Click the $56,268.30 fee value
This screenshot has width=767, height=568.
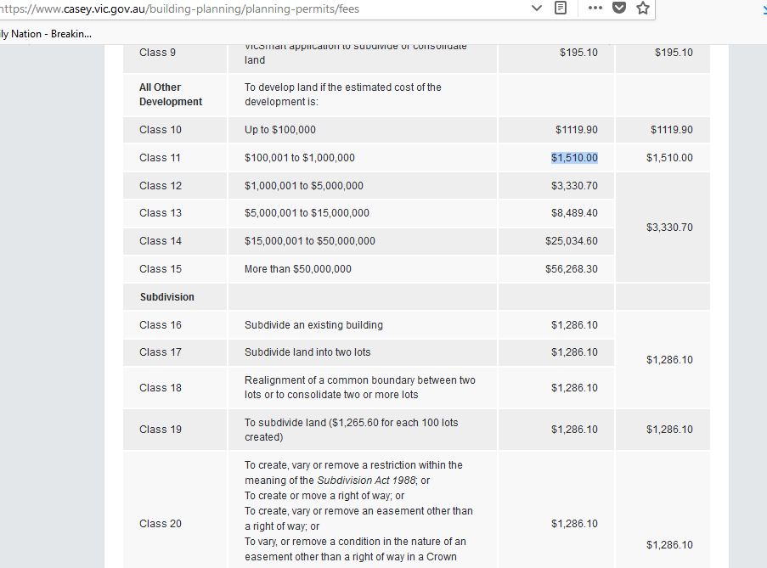tap(572, 269)
